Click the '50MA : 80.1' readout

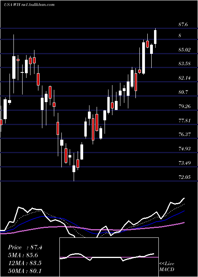(25, 271)
